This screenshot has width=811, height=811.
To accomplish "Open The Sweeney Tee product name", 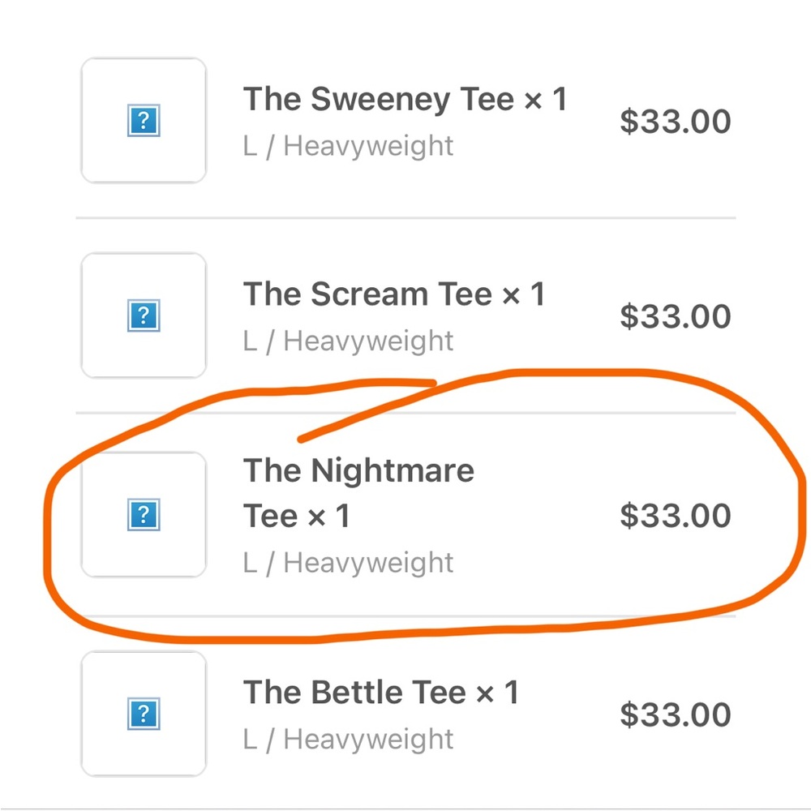I will pyautogui.click(x=377, y=100).
